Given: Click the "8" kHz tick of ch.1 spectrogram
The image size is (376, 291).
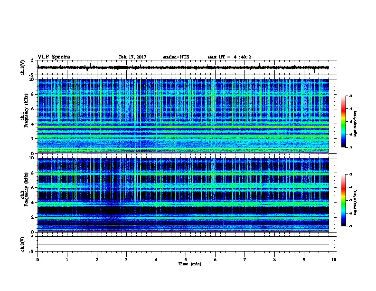Looking at the screenshot, I should tap(33, 94).
